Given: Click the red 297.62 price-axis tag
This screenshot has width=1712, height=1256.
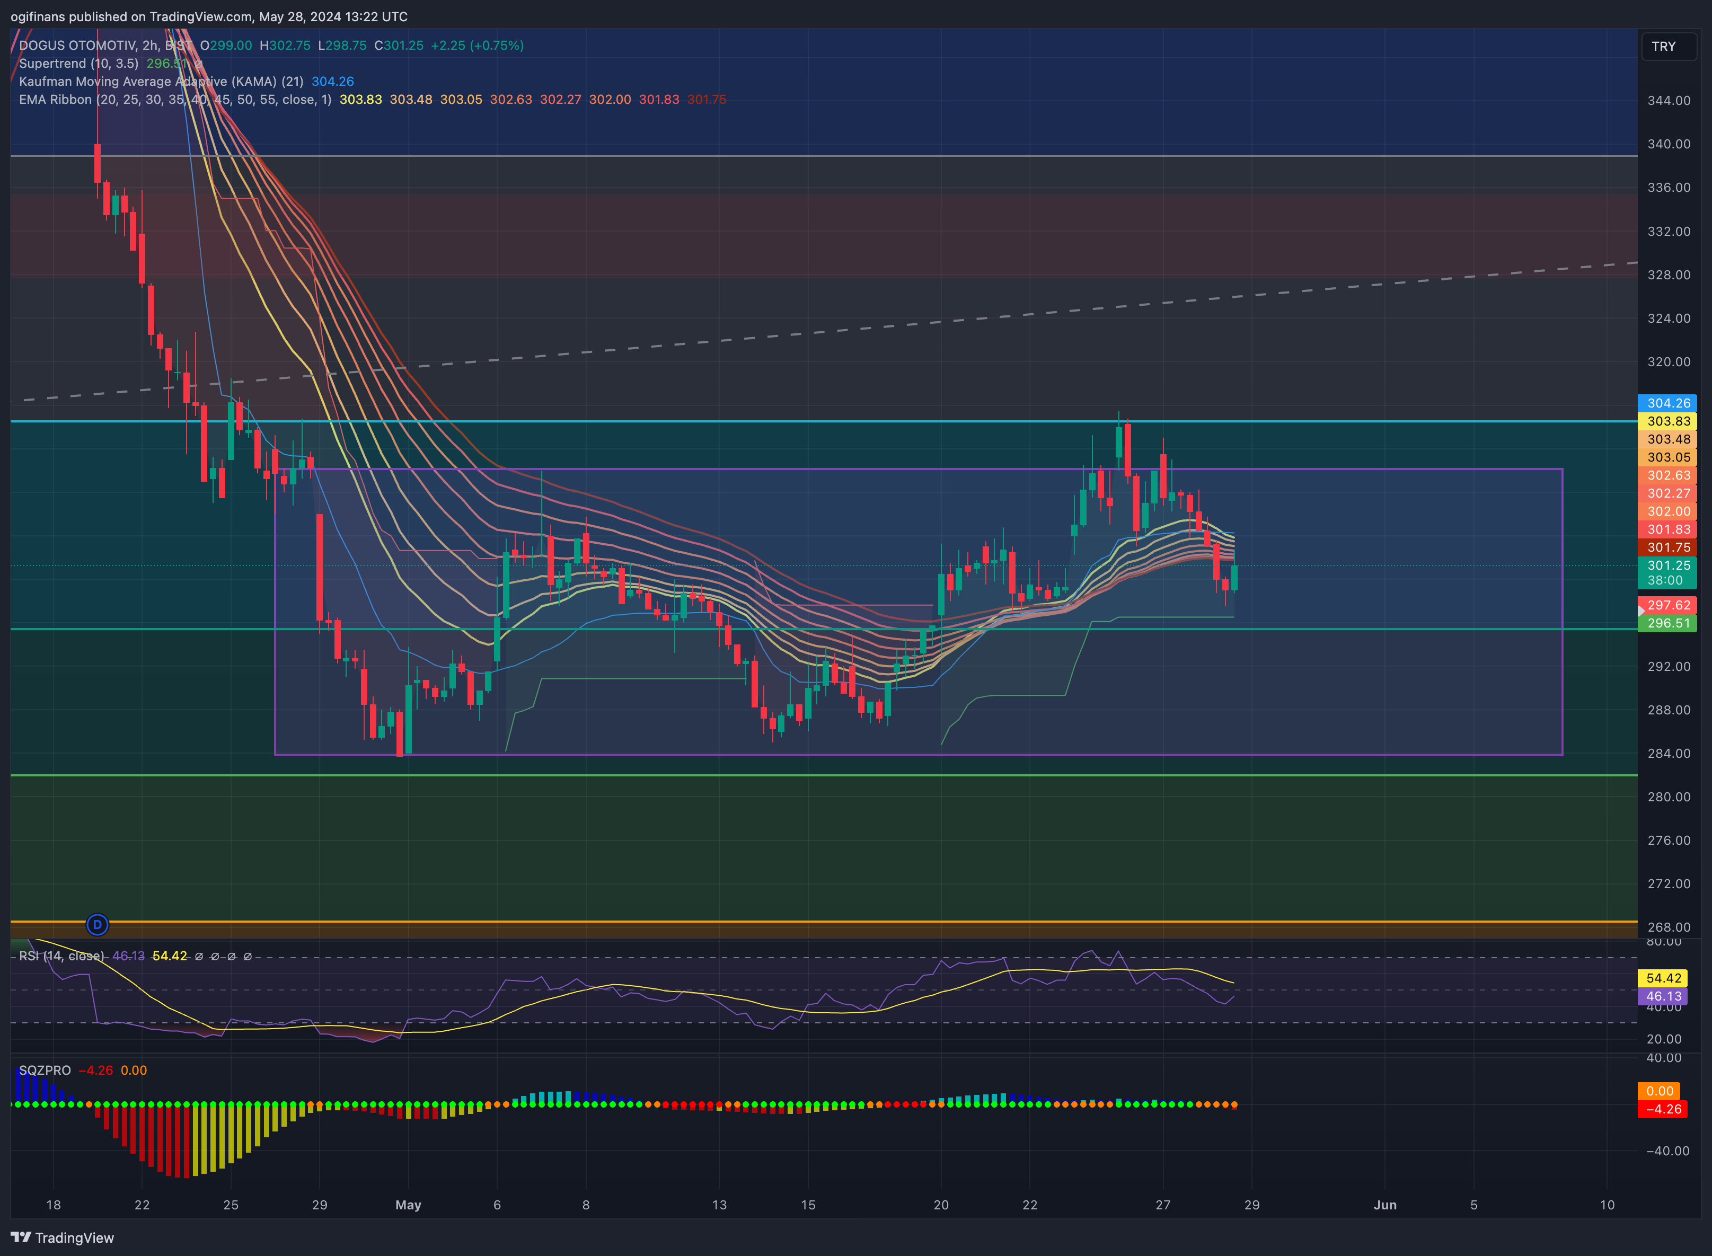Looking at the screenshot, I should (1667, 605).
